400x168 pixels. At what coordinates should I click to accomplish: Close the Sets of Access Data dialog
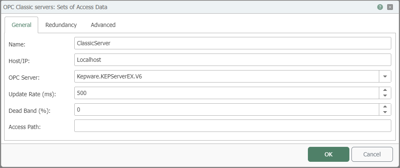pos(390,7)
